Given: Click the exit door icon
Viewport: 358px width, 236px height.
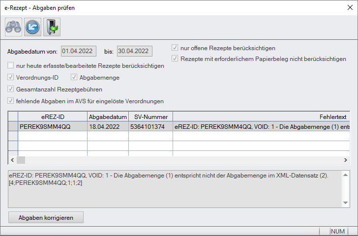Looking at the screenshot, I should click(51, 28).
